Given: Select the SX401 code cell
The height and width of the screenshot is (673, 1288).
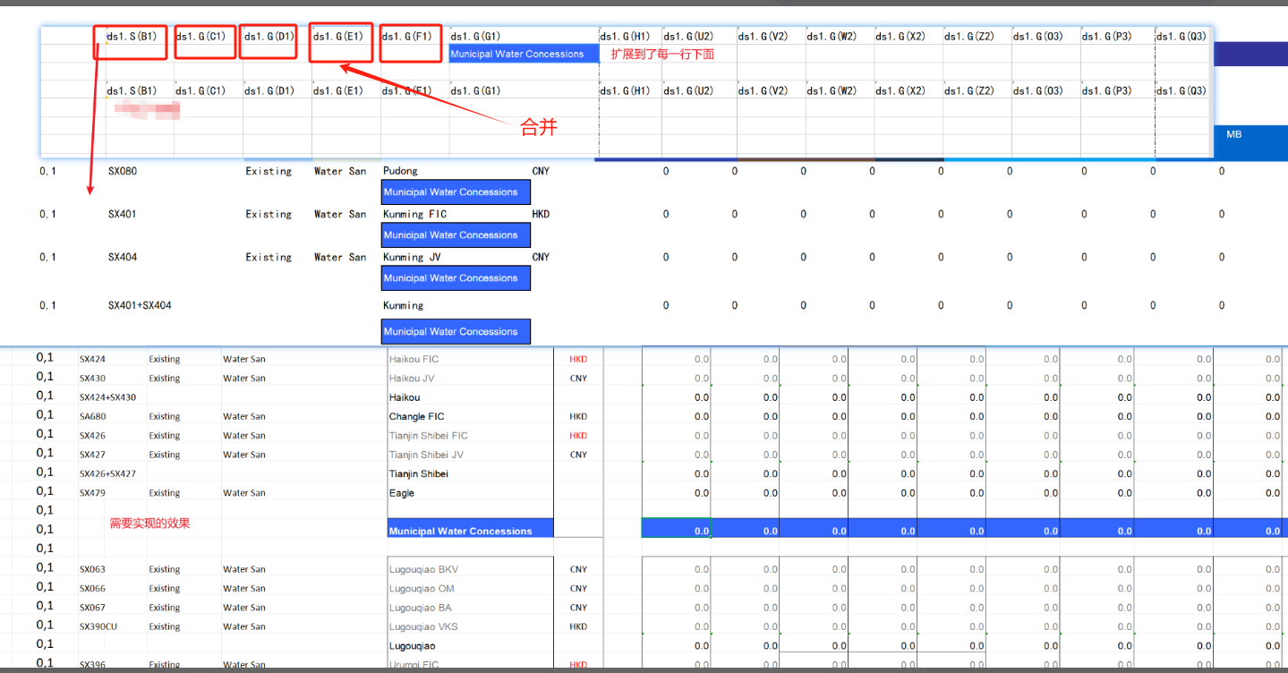Looking at the screenshot, I should click(123, 214).
